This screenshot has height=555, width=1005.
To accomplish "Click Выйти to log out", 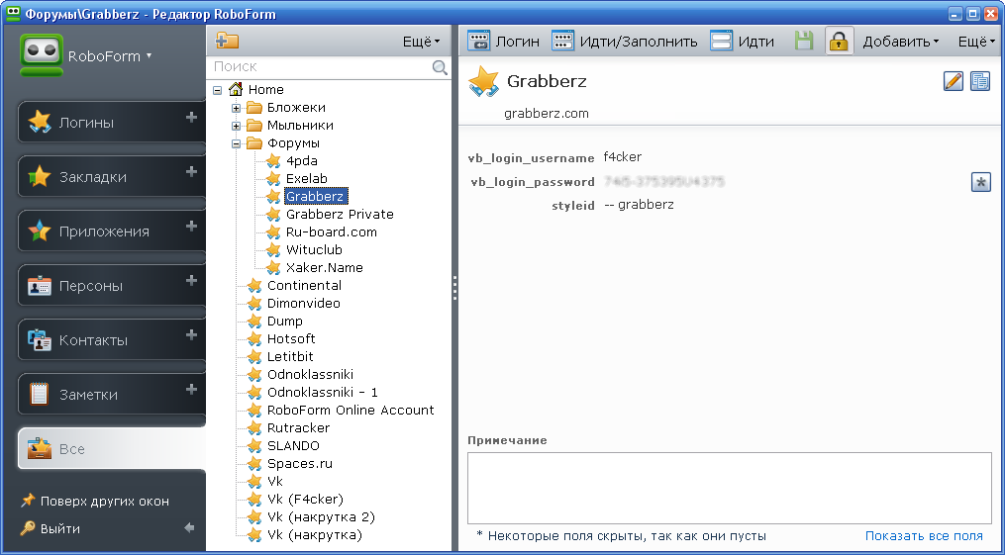I will click(x=50, y=528).
